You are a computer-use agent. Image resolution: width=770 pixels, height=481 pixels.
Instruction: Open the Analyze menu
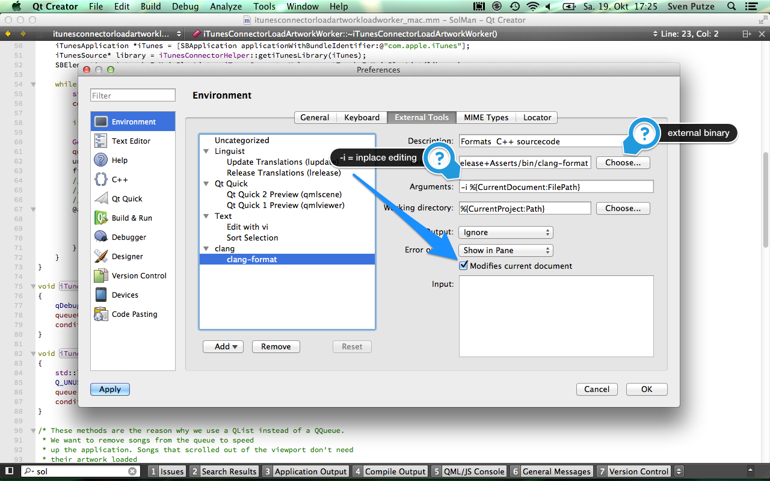click(226, 7)
